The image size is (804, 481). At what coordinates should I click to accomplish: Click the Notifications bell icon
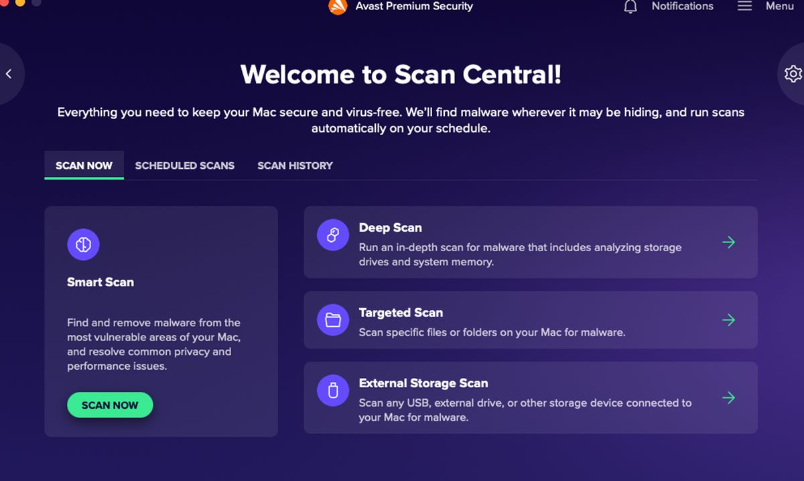[x=630, y=7]
